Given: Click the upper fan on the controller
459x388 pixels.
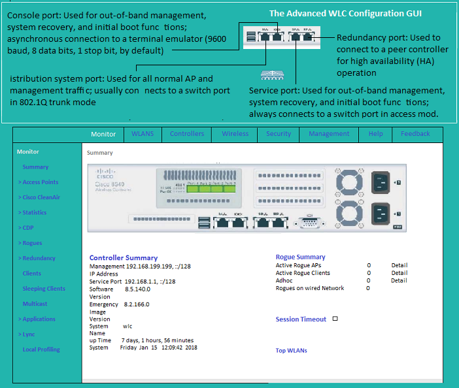Looking at the screenshot, I should click(349, 183).
